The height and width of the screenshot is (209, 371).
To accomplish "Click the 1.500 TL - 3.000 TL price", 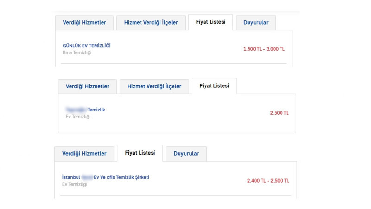I will pos(264,49).
